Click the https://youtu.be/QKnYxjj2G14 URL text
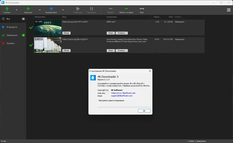 click(x=75, y=39)
